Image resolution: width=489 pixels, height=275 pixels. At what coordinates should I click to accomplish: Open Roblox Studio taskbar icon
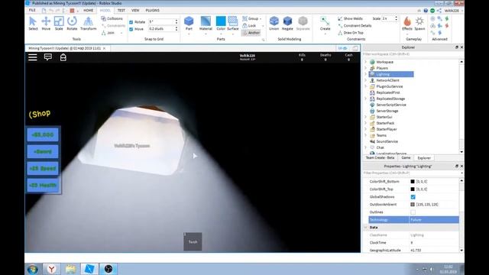89,269
